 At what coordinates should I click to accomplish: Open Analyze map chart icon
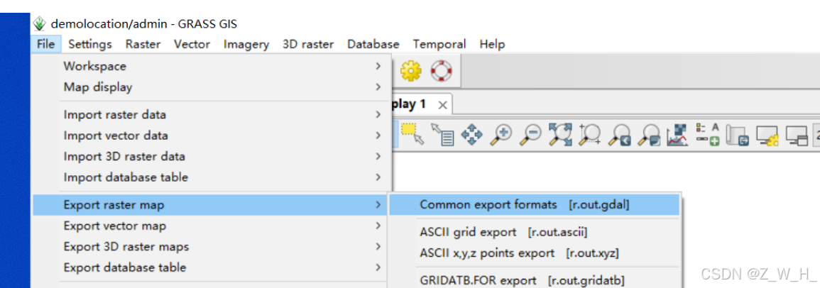[678, 134]
